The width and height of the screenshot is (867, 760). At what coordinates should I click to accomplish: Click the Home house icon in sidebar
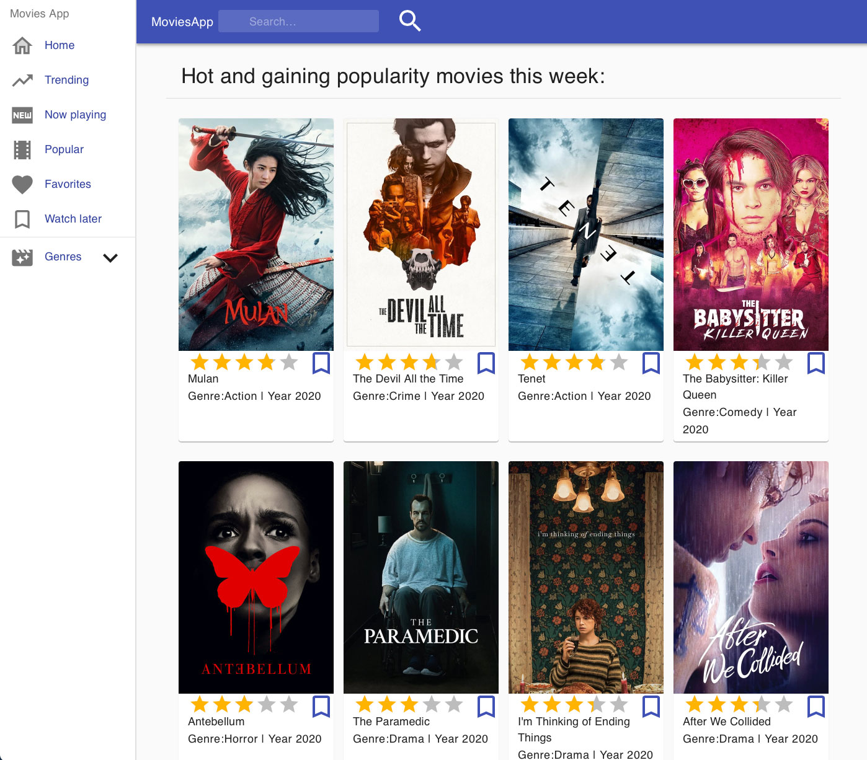(x=22, y=45)
